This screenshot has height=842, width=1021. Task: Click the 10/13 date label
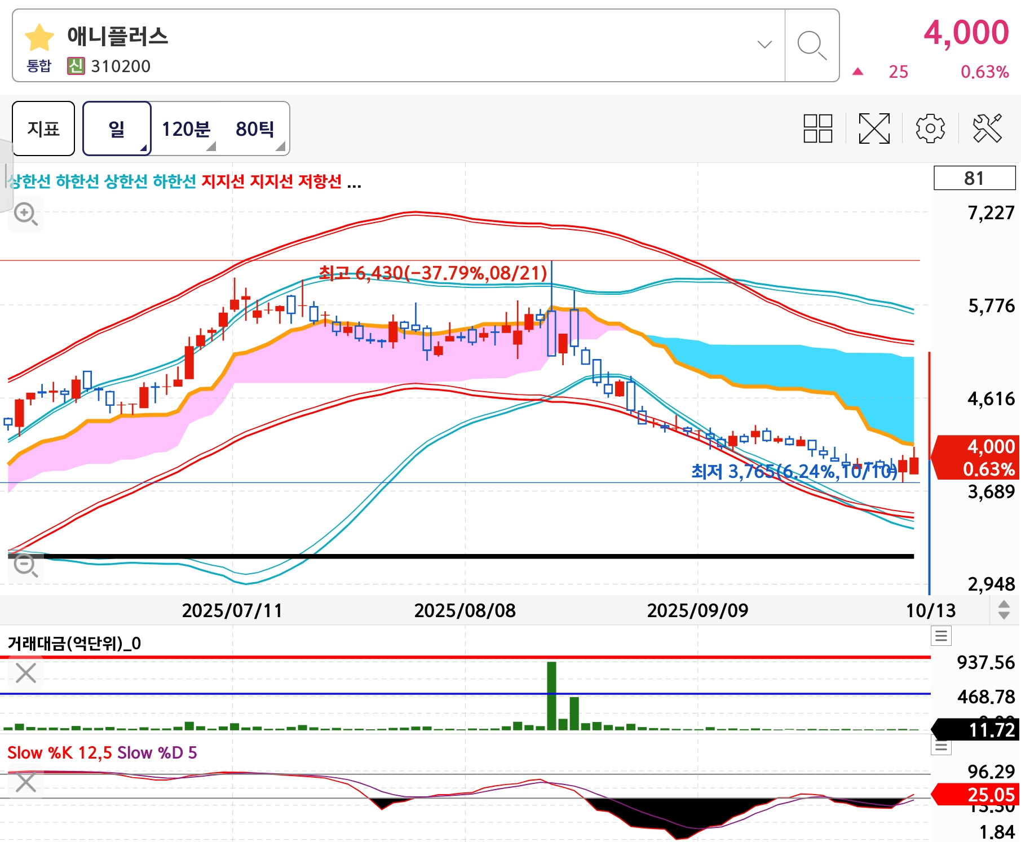[x=931, y=610]
